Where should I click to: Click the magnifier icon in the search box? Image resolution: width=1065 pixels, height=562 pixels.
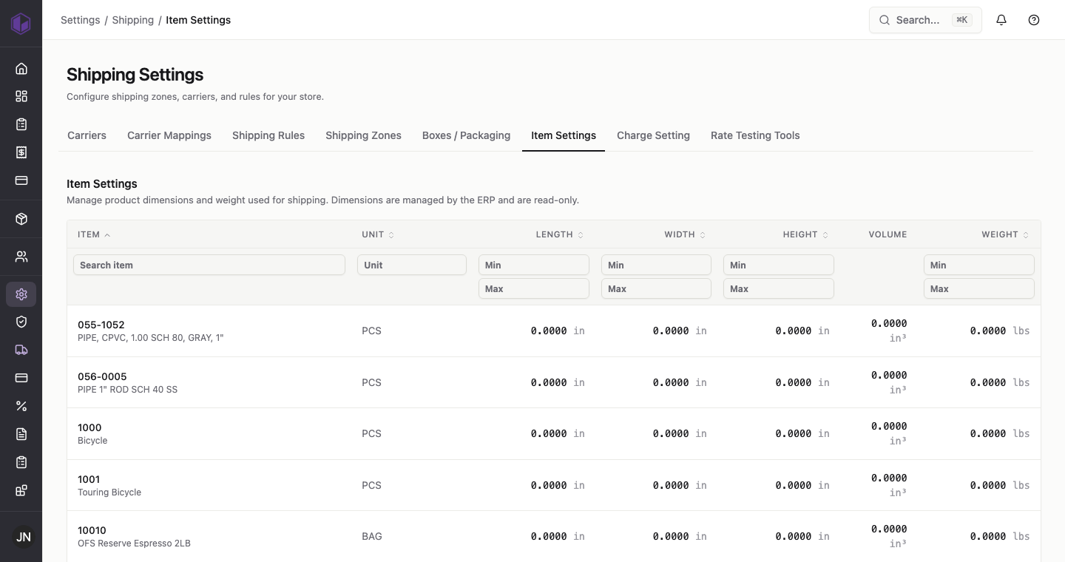point(884,20)
